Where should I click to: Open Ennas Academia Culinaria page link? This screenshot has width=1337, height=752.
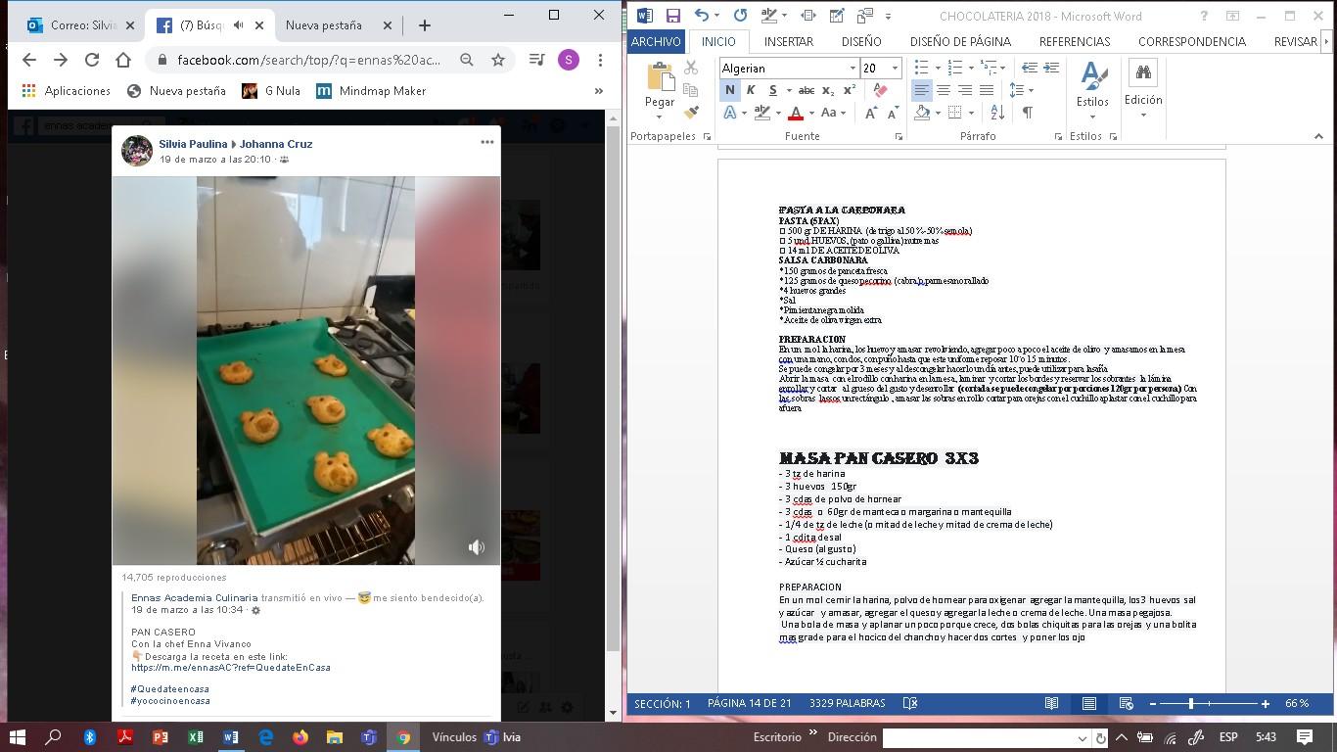195,598
